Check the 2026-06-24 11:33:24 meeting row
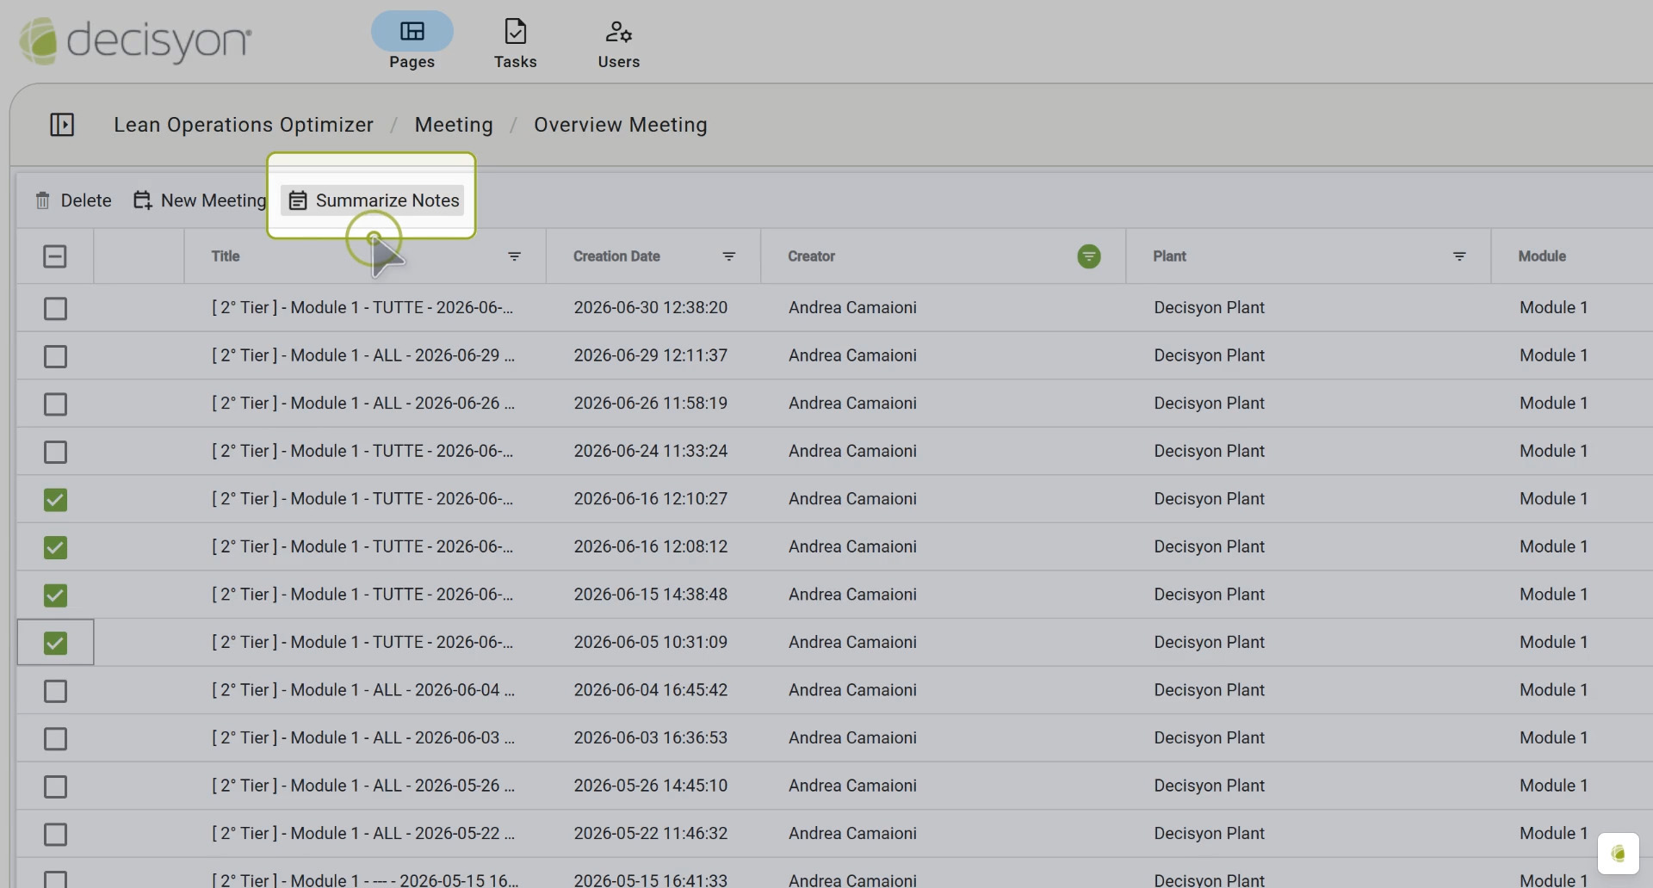This screenshot has width=1653, height=888. [x=55, y=452]
